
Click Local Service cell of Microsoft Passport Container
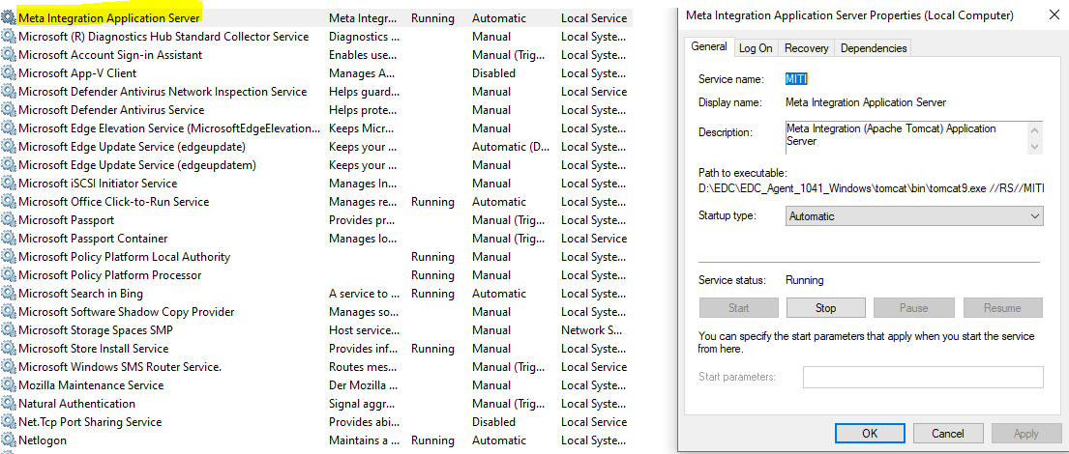(594, 239)
